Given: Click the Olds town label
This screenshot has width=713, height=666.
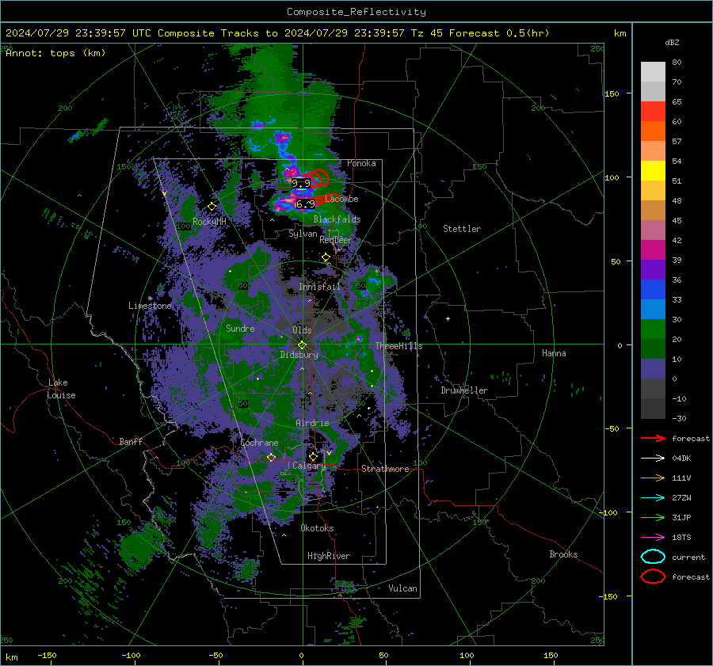Looking at the screenshot, I should point(302,330).
